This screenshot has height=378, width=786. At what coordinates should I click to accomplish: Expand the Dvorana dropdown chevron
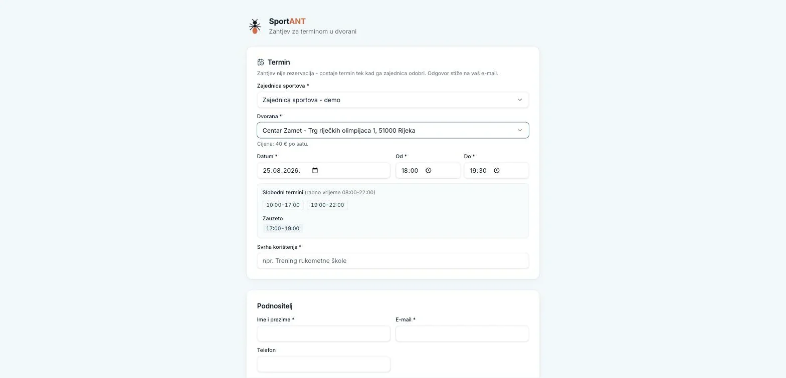520,130
